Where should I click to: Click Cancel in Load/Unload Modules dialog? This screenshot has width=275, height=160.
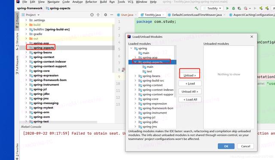coord(245,146)
